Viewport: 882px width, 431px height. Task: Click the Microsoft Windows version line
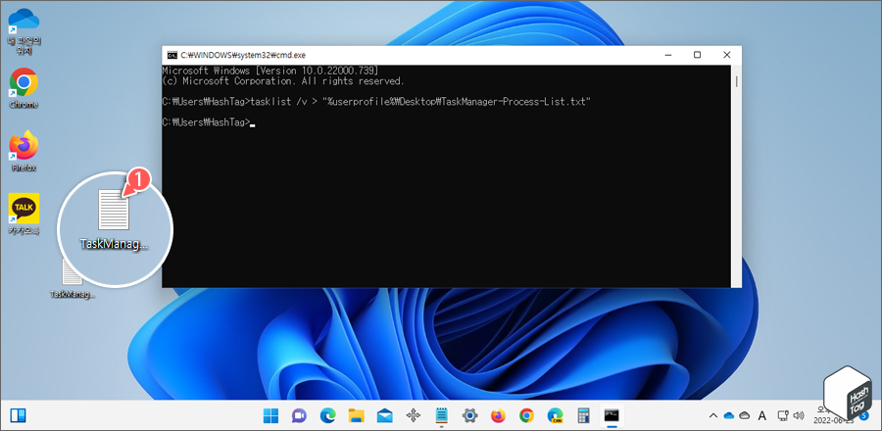tap(270, 71)
